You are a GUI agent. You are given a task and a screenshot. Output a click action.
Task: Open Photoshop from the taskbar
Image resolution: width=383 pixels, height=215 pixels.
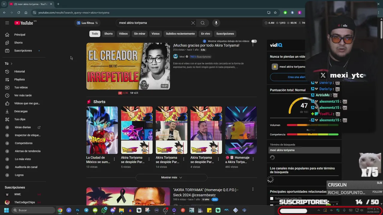[77, 210]
